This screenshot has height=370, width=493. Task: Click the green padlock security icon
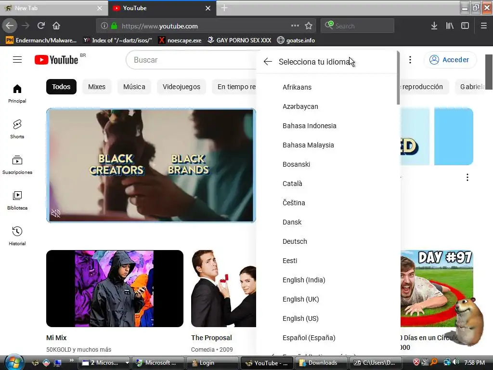pos(114,26)
